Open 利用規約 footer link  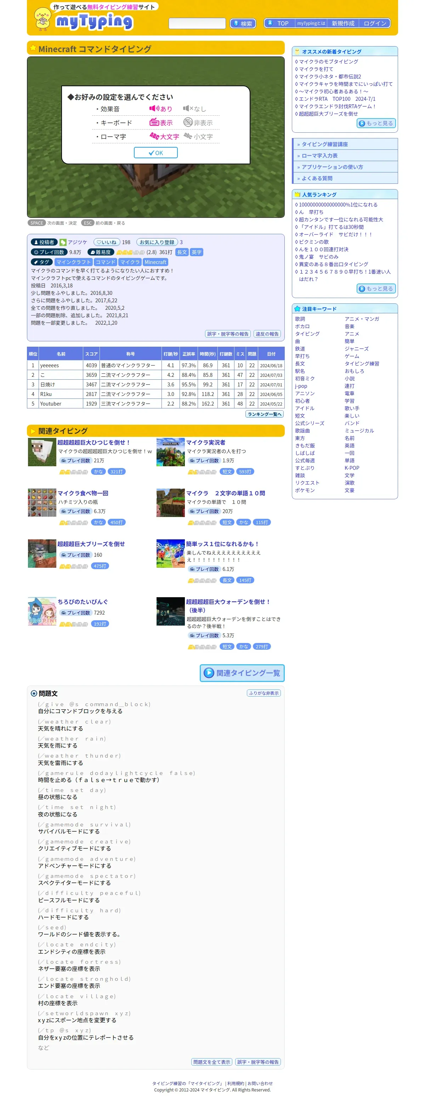coord(235,1083)
